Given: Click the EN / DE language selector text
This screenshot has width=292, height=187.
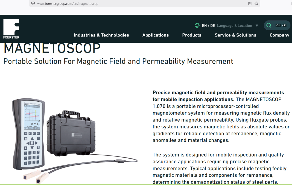Looking at the screenshot, I should coord(208,26).
